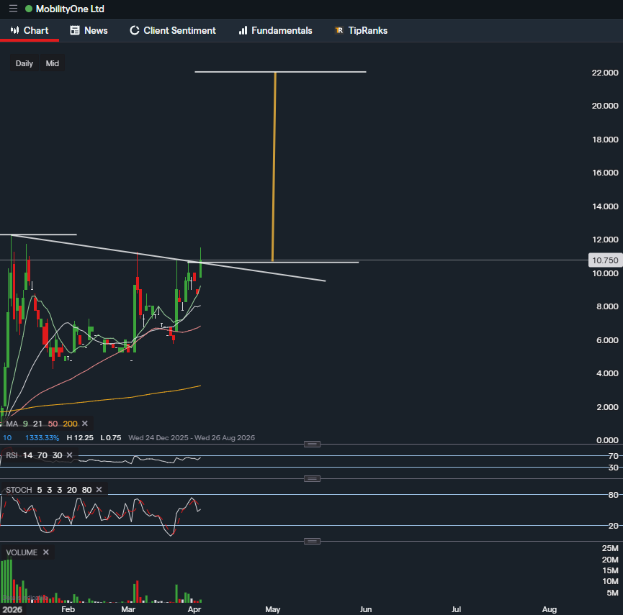623x615 pixels.
Task: Click the TipRanks logo icon
Action: click(x=339, y=30)
